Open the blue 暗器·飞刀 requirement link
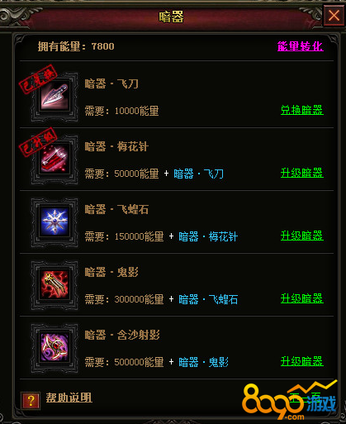The width and height of the screenshot is (346, 424). [x=198, y=174]
